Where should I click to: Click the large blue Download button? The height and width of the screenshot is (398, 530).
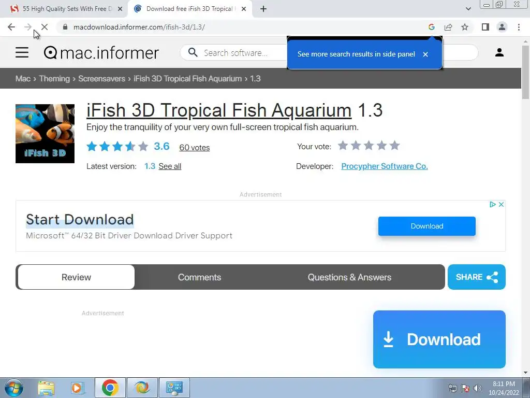439,339
